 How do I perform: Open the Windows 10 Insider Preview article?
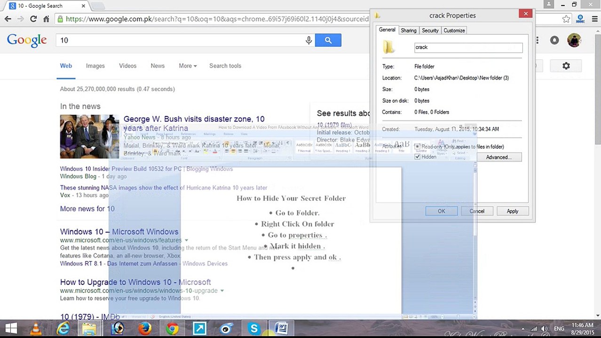click(x=146, y=169)
